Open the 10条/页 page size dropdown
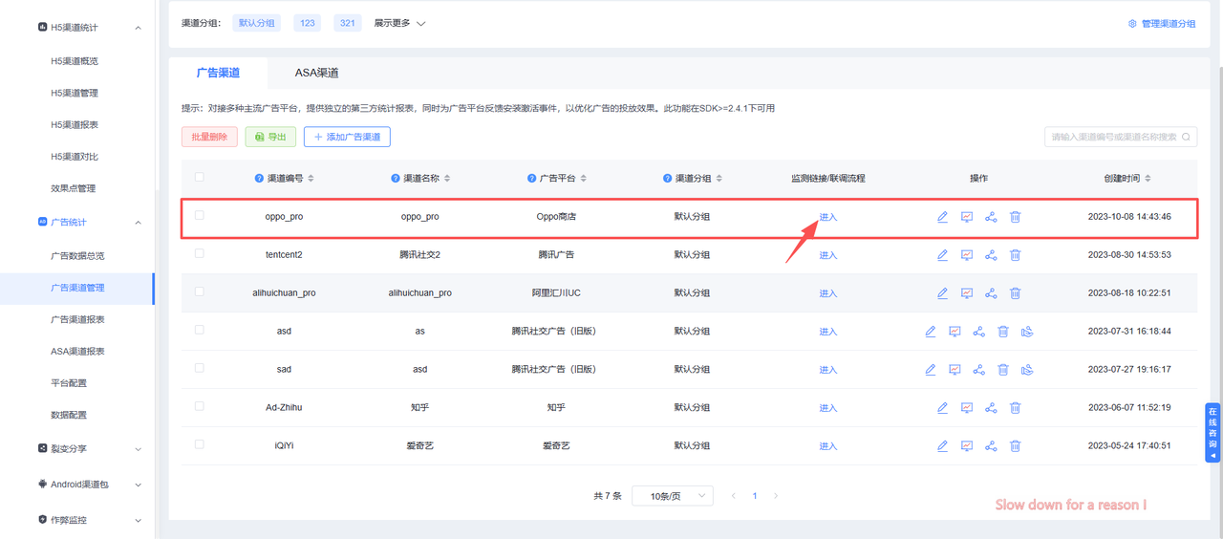 [672, 496]
